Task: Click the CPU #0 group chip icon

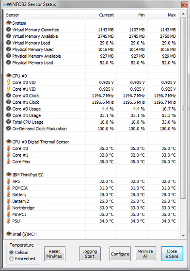Action: [x=9, y=76]
